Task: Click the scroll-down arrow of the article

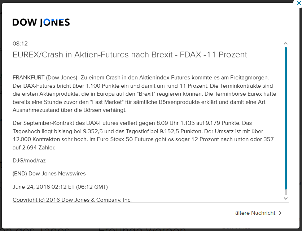Action: 286,199
